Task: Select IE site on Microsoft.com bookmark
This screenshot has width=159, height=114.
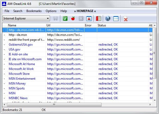Action: click(x=77, y=59)
